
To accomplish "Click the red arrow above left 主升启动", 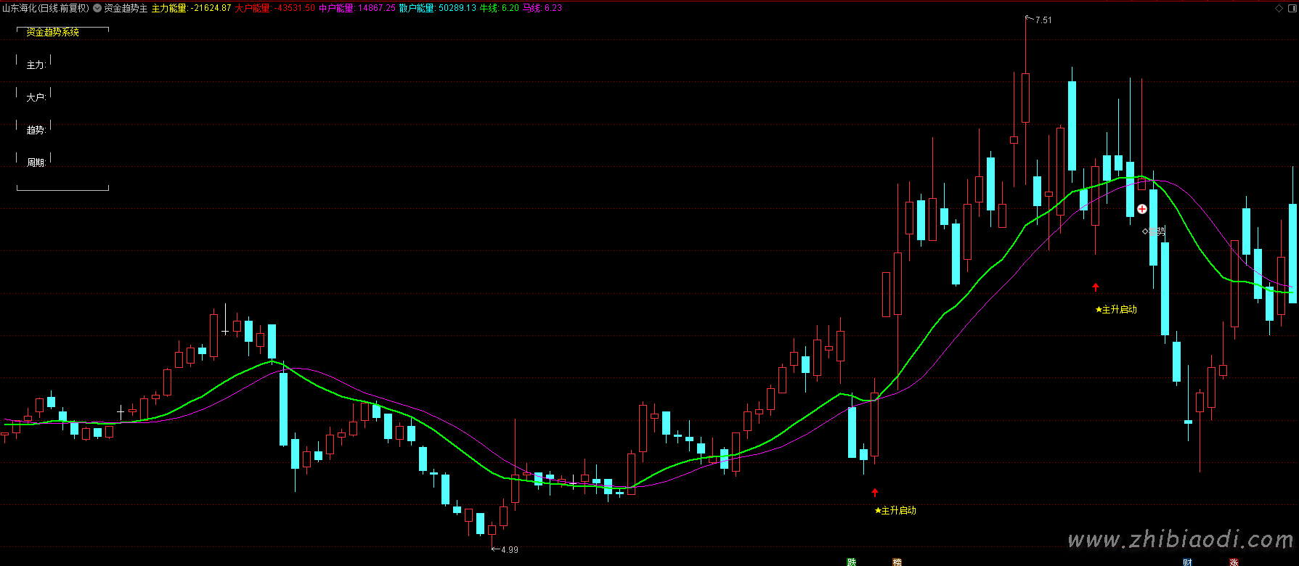I will point(875,493).
